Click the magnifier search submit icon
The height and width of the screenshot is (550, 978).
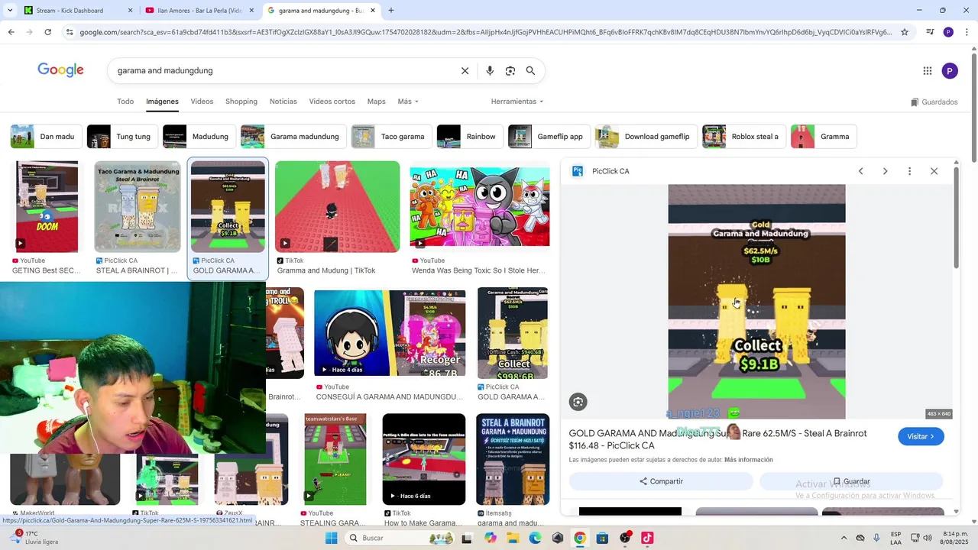click(530, 71)
